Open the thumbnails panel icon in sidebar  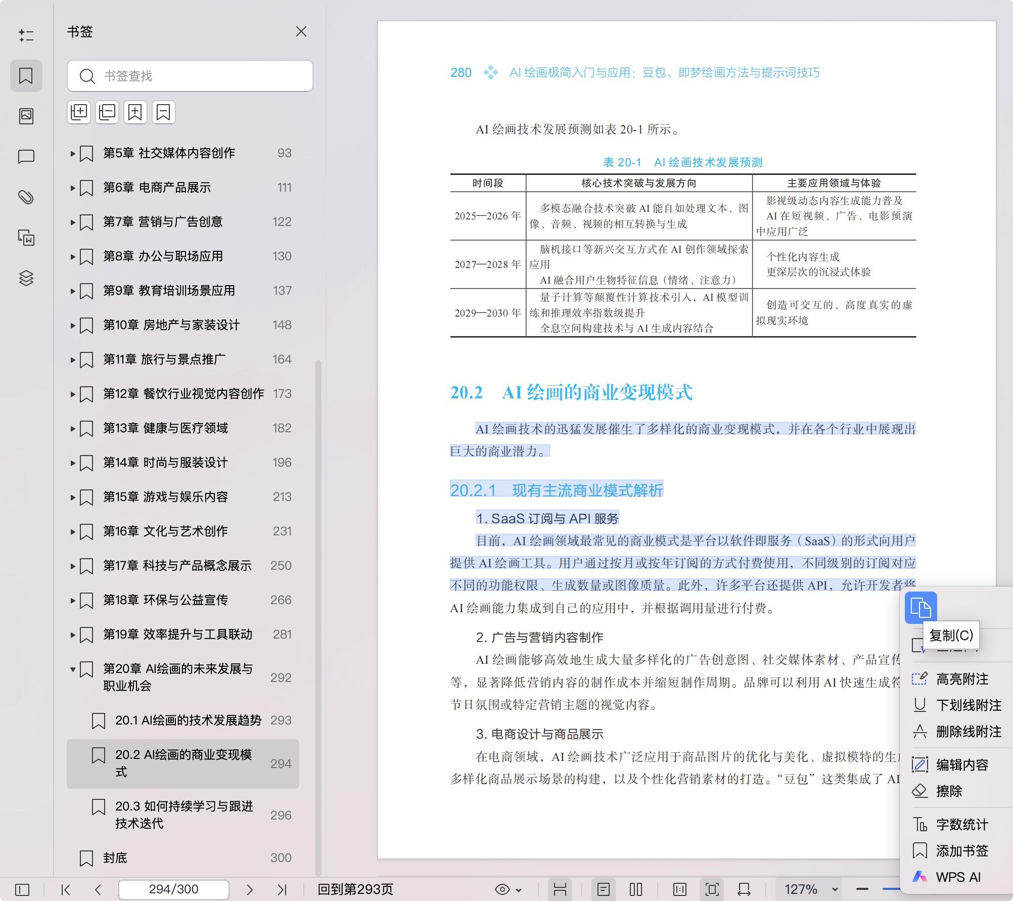pos(26,116)
